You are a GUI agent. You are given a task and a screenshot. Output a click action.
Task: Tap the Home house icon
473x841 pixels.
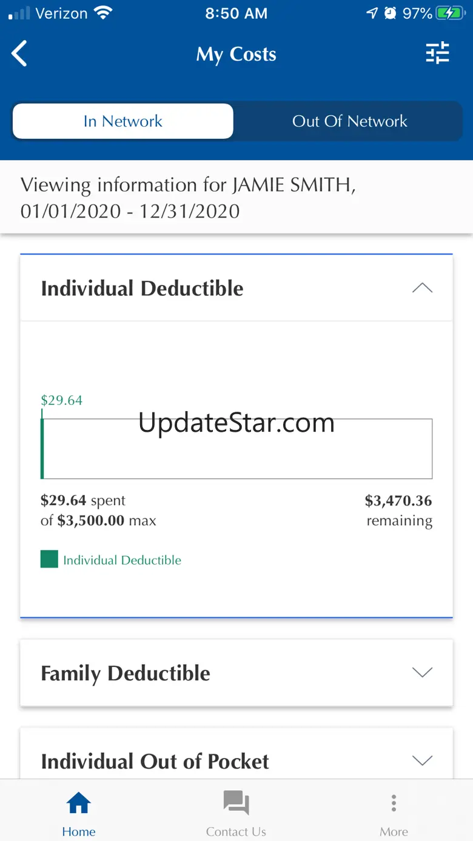[x=79, y=803]
